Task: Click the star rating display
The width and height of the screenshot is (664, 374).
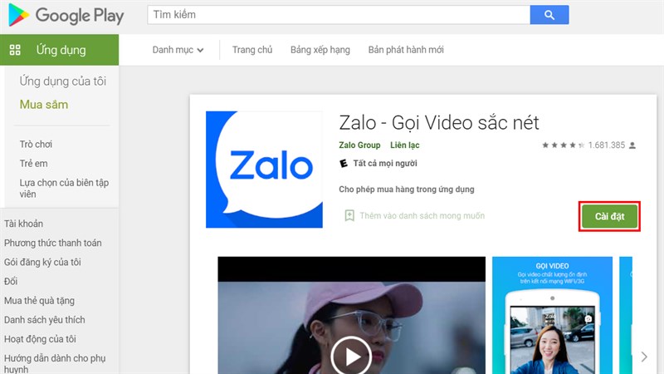Action: point(564,145)
